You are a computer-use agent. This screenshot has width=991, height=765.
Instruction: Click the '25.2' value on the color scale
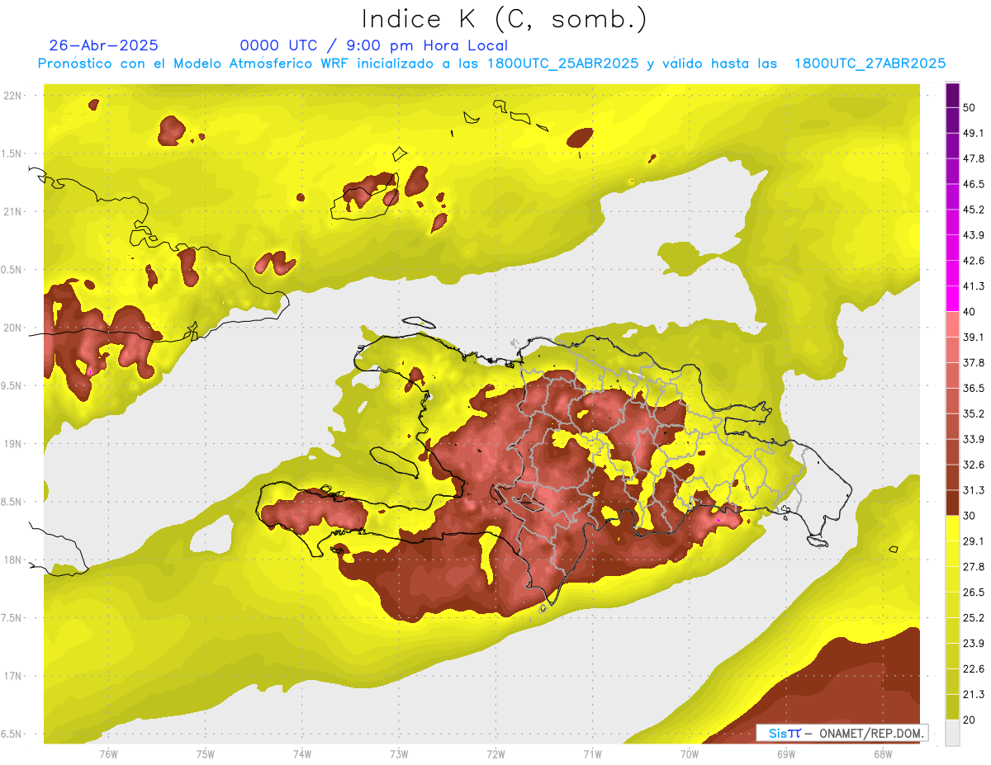pyautogui.click(x=974, y=618)
